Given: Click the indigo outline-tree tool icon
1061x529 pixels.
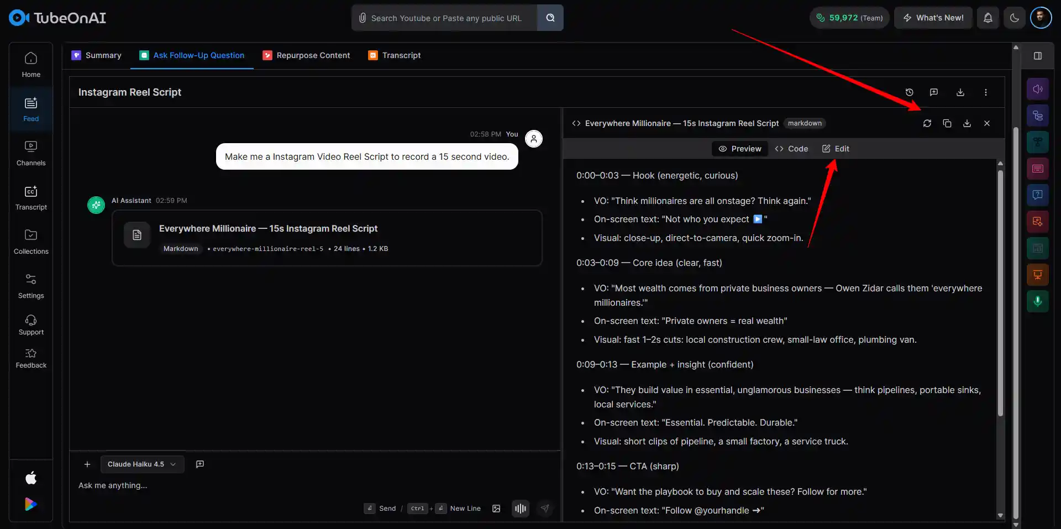Looking at the screenshot, I should coord(1038,116).
